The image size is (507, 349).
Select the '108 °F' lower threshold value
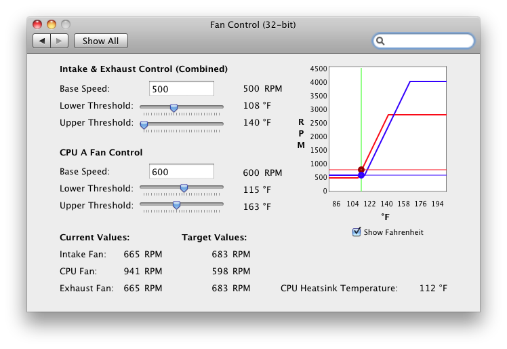click(x=257, y=106)
